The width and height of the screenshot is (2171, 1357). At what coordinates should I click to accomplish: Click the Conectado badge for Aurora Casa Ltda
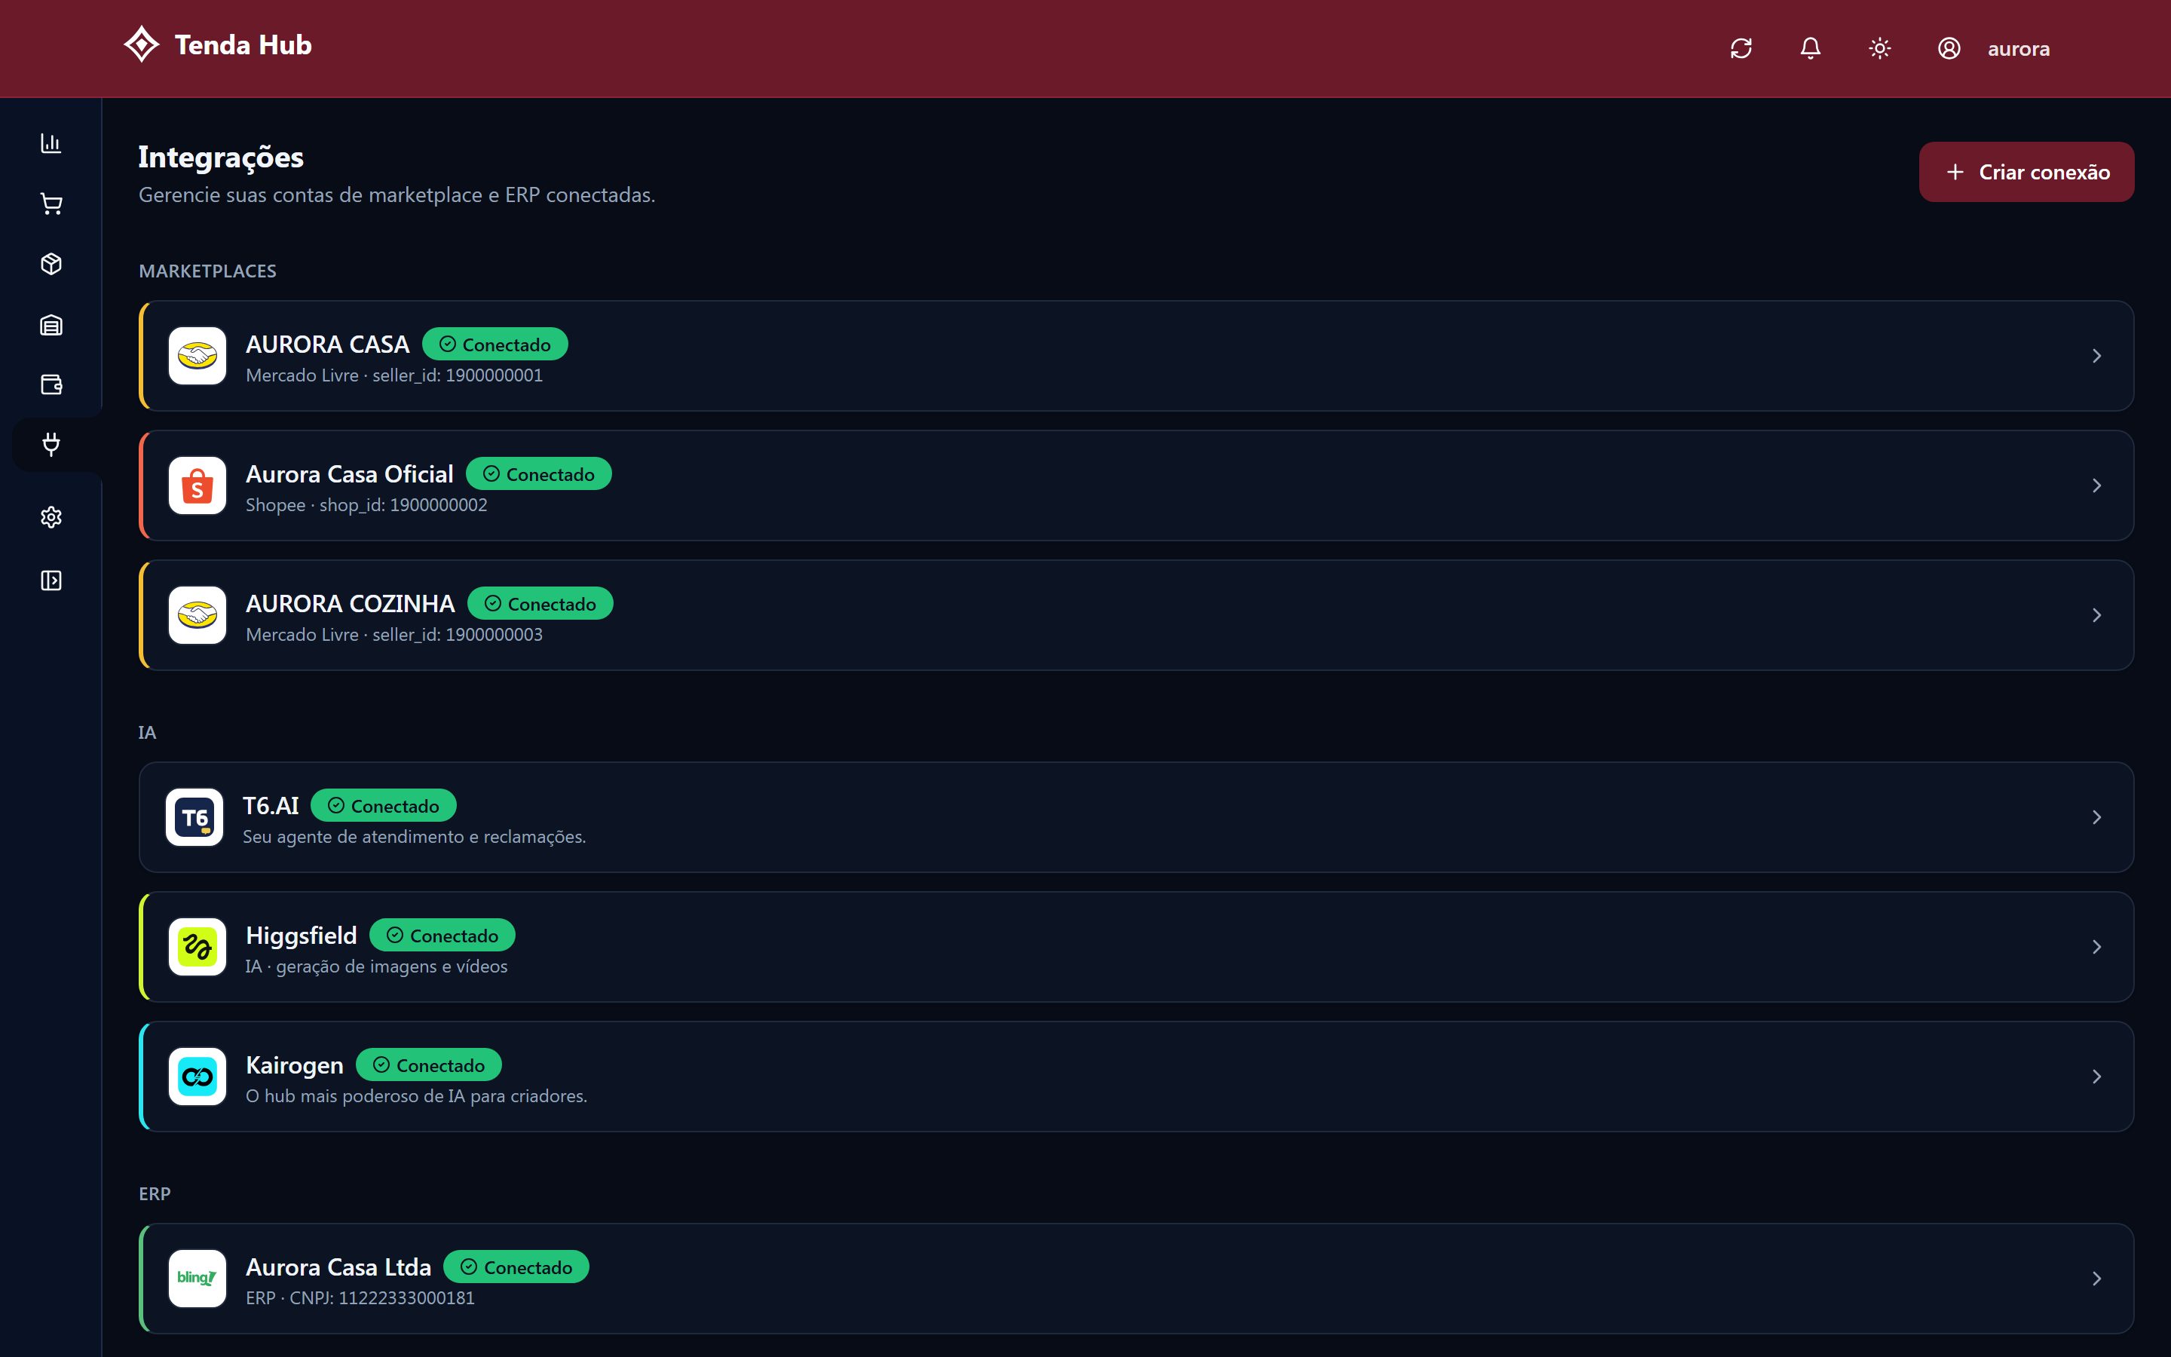click(516, 1267)
